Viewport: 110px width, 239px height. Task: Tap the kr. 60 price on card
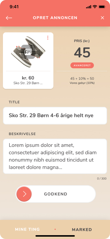pos(28,78)
